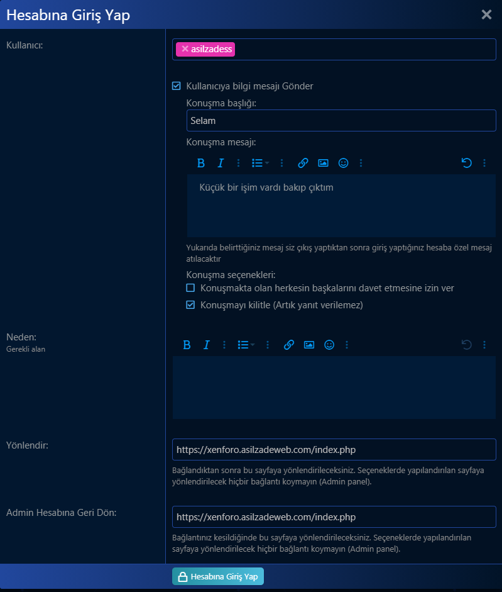Insert image in the Neden editor

[x=309, y=345]
